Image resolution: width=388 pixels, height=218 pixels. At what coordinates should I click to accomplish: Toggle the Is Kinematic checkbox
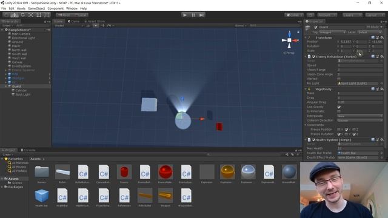[339, 111]
